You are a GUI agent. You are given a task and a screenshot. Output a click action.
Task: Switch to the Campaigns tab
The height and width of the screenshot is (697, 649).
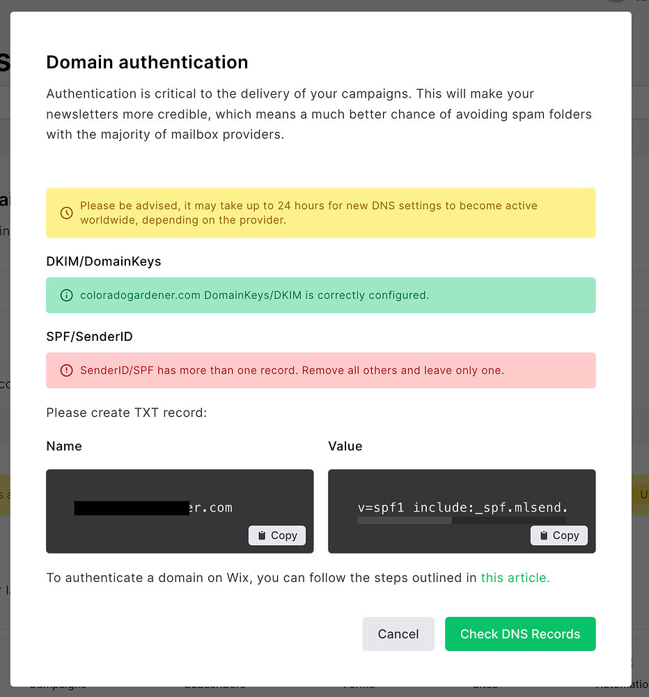point(58,687)
